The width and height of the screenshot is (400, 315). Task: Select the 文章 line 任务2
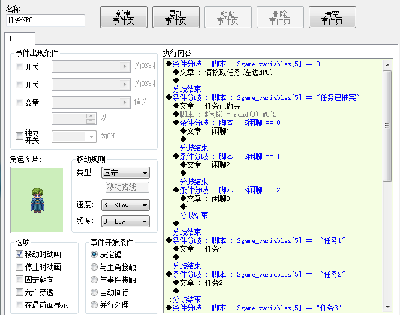click(198, 283)
